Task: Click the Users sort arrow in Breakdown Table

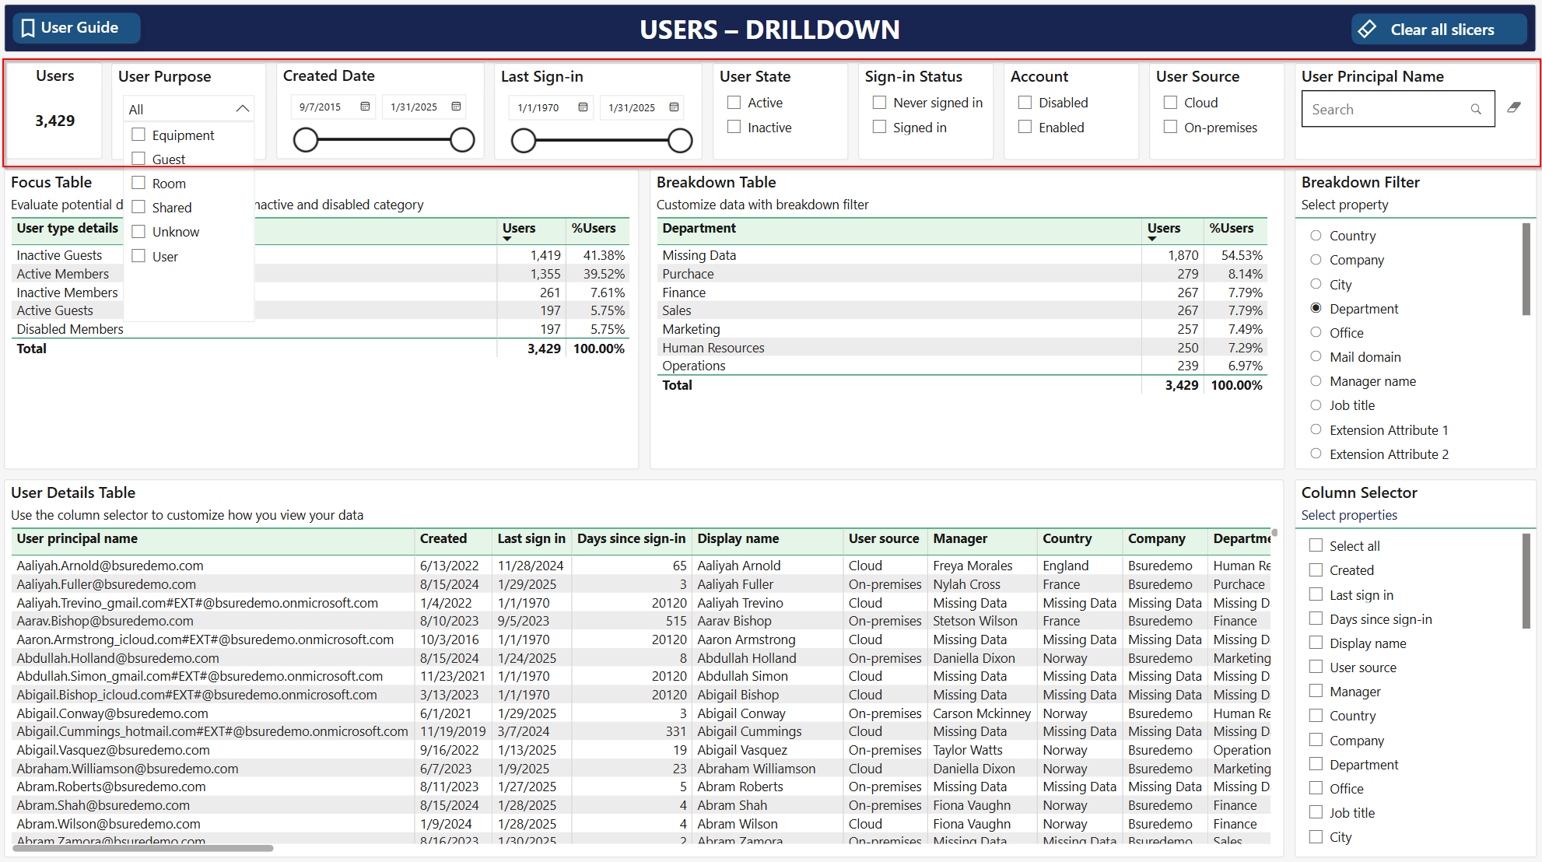Action: click(x=1152, y=239)
